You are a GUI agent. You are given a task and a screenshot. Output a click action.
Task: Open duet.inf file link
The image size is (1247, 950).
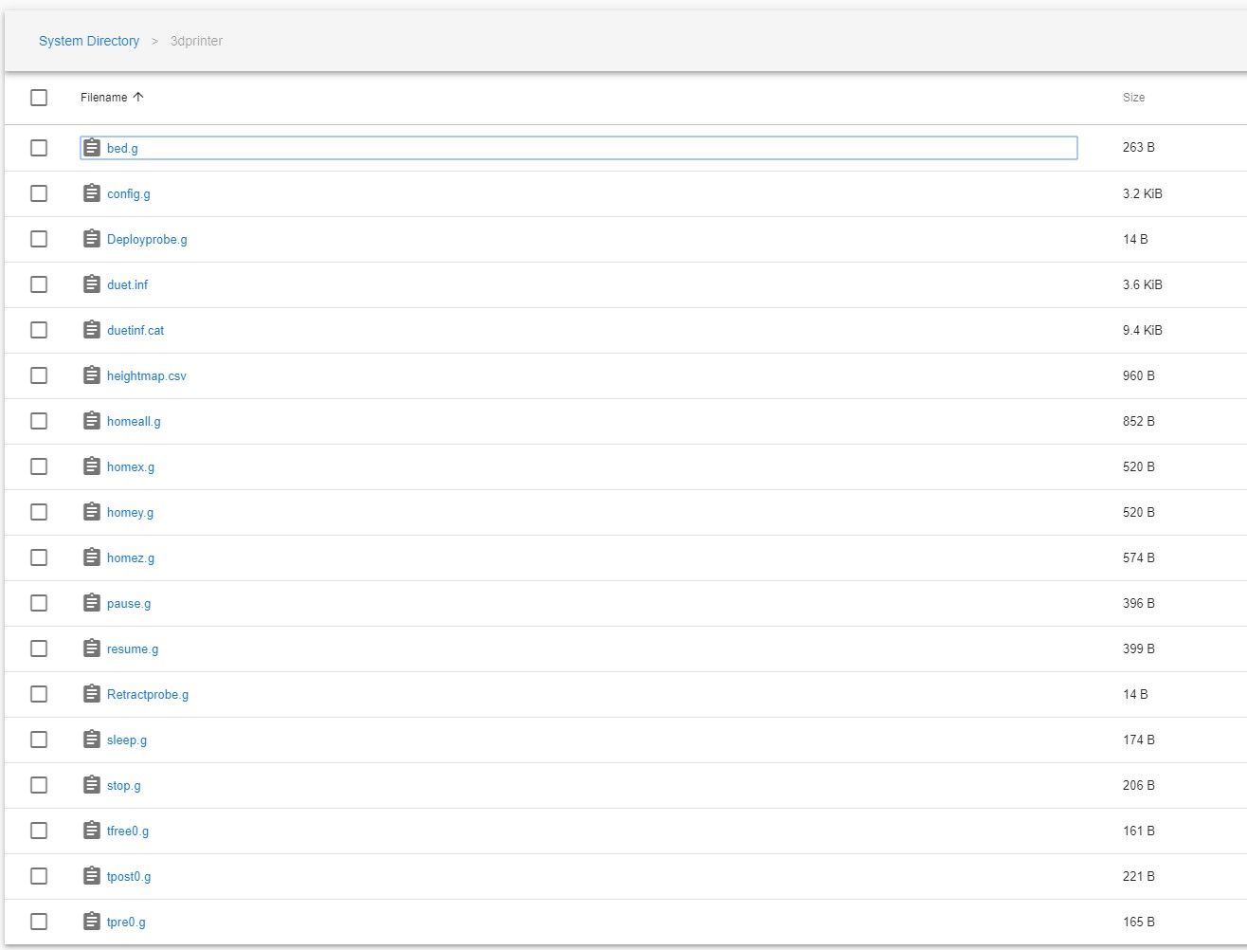pyautogui.click(x=127, y=284)
